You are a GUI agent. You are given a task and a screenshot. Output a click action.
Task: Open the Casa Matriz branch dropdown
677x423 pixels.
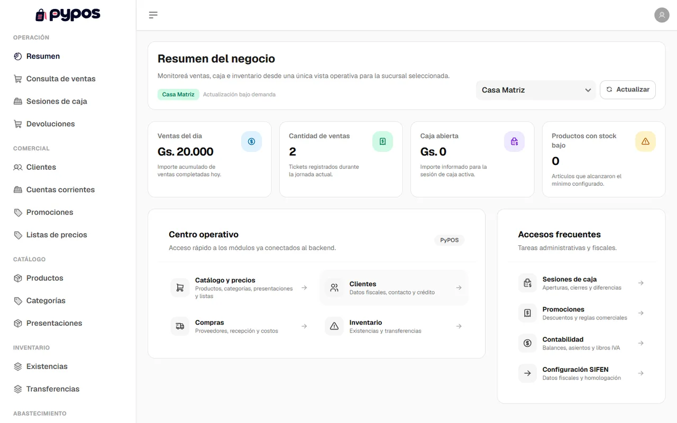click(536, 90)
